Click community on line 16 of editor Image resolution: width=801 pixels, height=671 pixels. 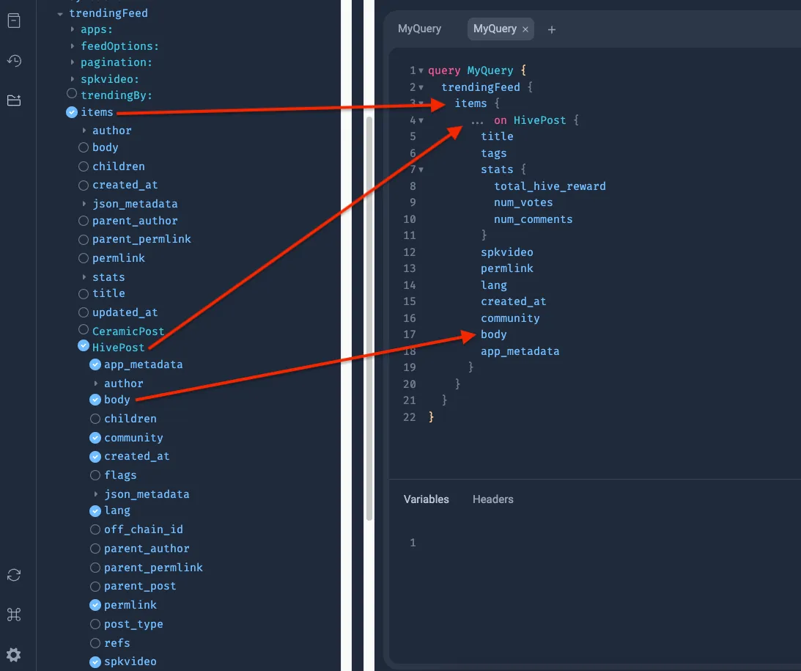[510, 318]
